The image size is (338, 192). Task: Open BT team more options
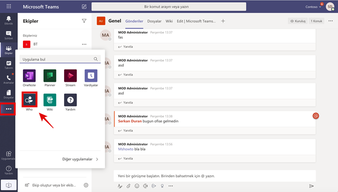[x=84, y=44]
